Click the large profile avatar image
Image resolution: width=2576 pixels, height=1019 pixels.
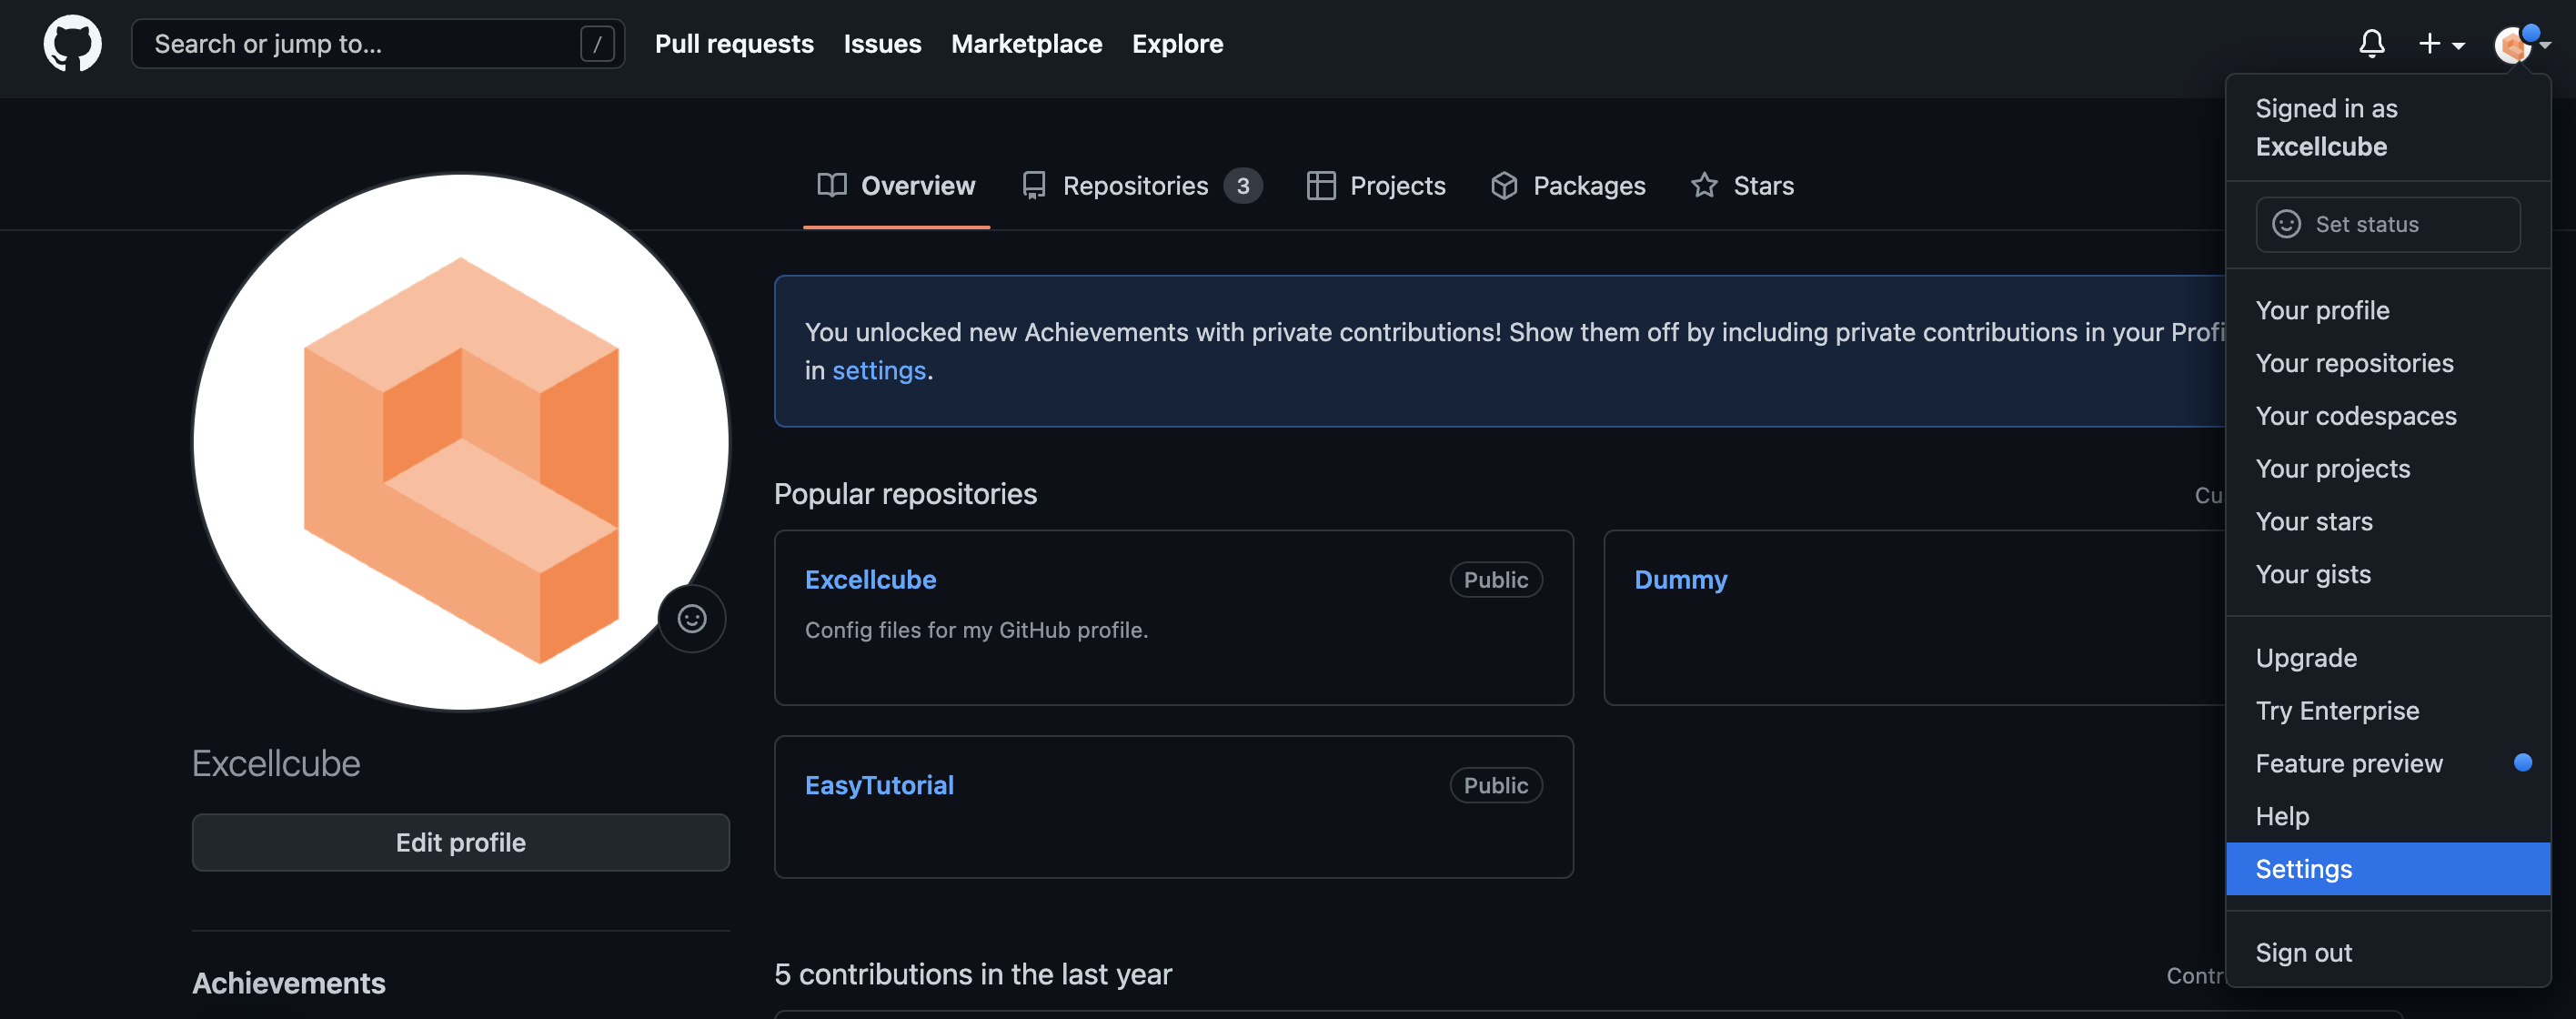click(x=460, y=442)
